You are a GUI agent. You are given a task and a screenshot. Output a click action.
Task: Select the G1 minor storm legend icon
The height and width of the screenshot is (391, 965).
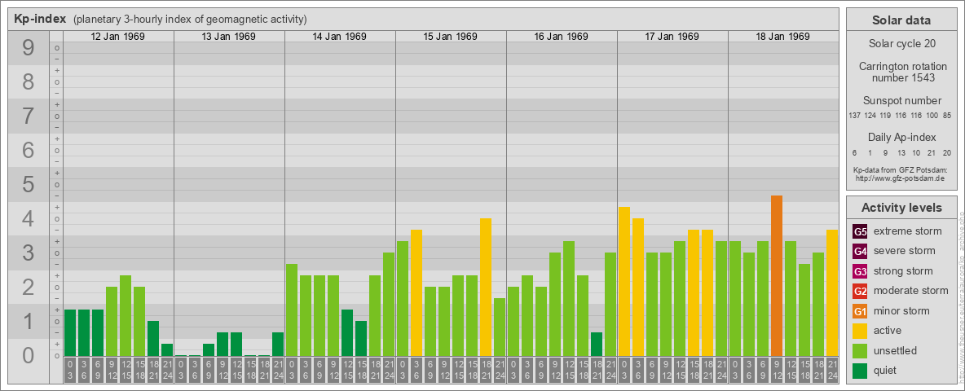coord(860,311)
